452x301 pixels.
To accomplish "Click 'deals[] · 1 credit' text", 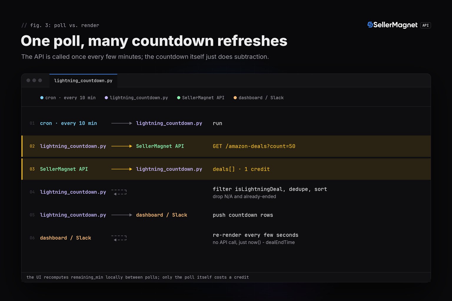I will tap(241, 169).
